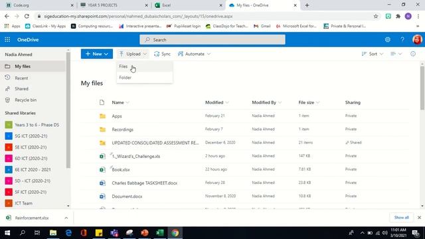
Task: Open the Gmail bookmark
Action: [262, 26]
